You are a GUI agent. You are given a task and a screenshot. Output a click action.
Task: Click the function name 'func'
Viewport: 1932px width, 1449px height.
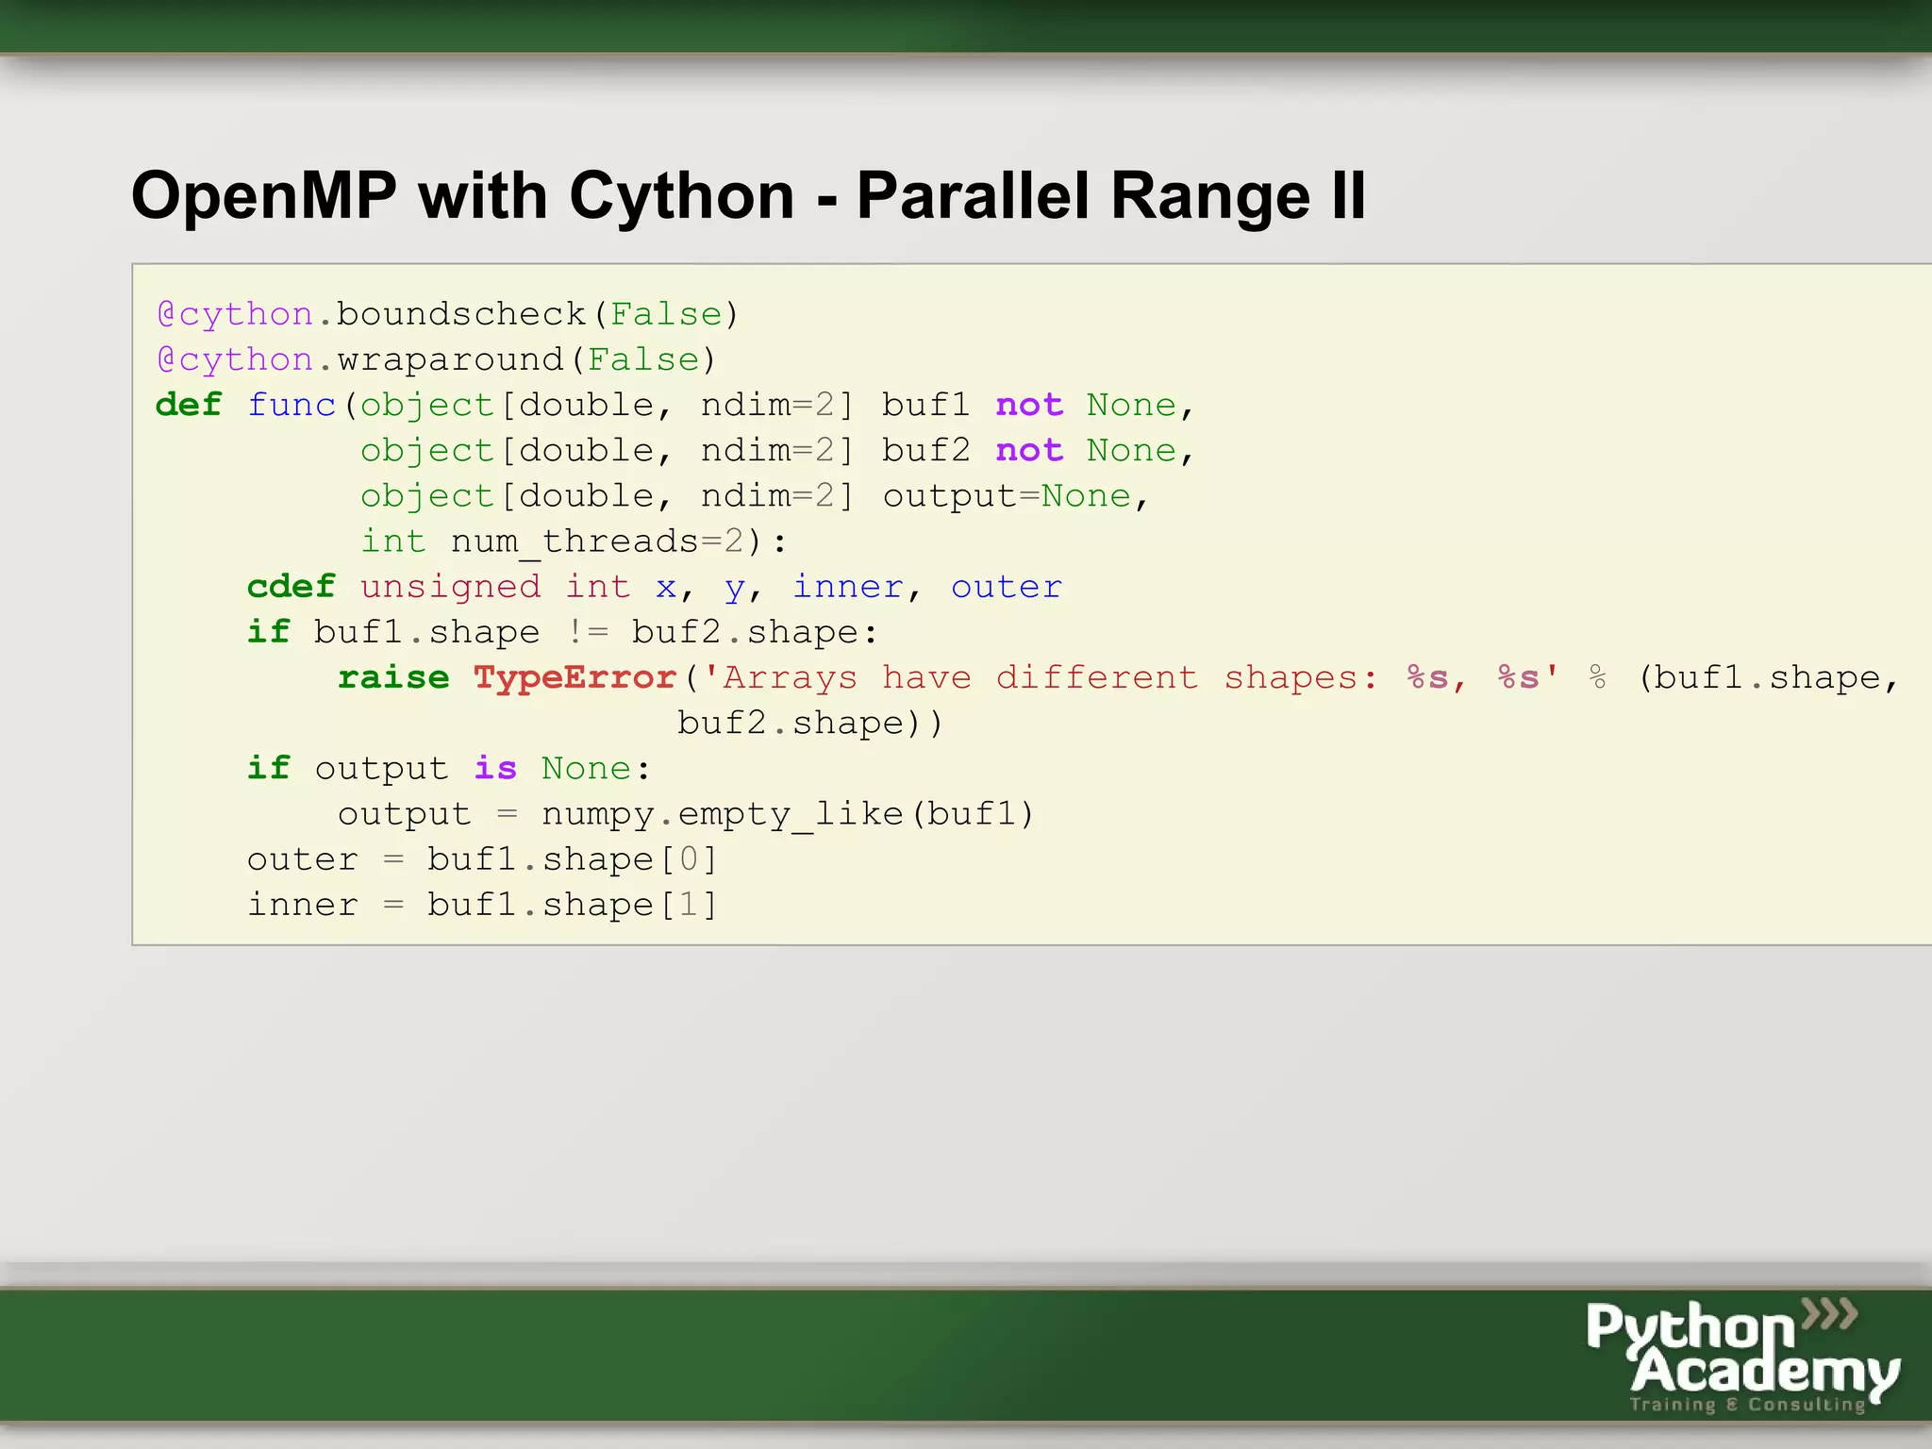291,404
